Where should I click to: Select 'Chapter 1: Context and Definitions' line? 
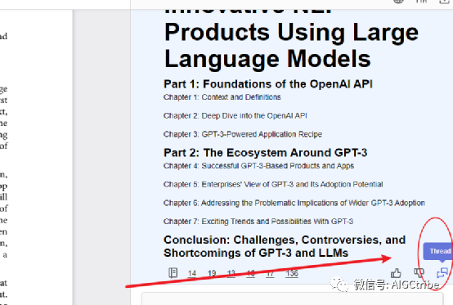[222, 97]
